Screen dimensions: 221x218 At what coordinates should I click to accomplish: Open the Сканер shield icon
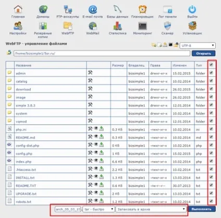coord(167,26)
